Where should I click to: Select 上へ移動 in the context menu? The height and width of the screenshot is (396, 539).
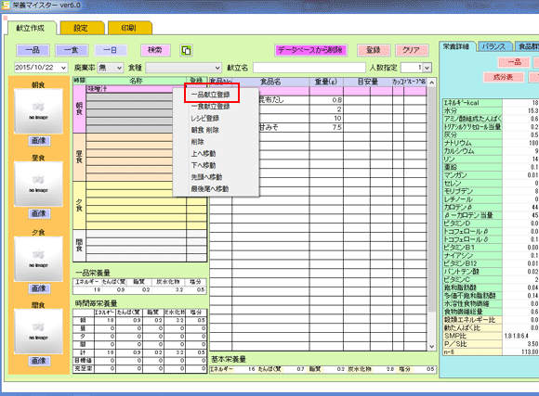point(204,154)
